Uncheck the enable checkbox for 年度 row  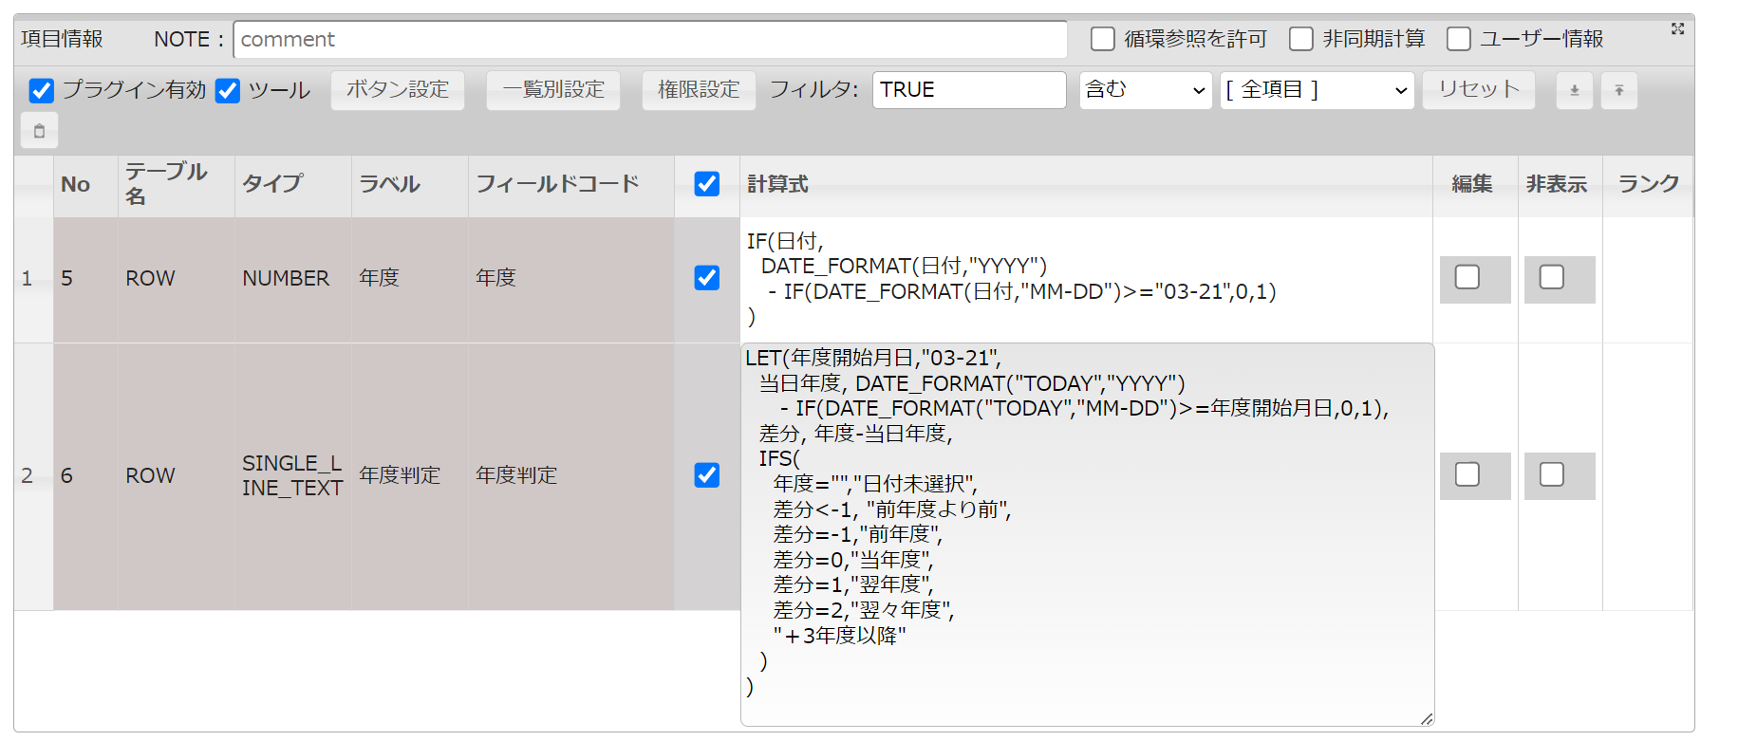pos(707,278)
